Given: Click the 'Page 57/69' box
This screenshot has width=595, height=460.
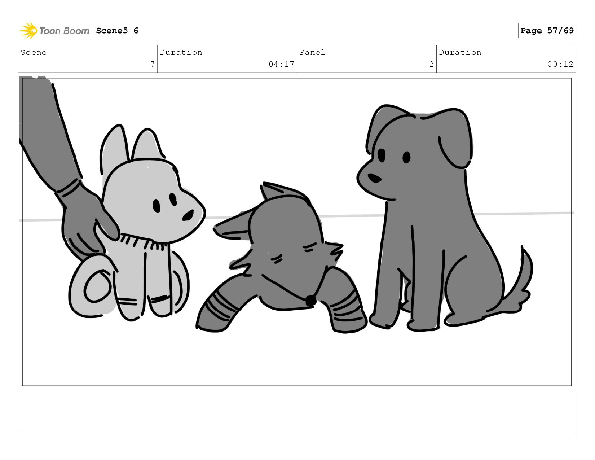Looking at the screenshot, I should (x=547, y=31).
